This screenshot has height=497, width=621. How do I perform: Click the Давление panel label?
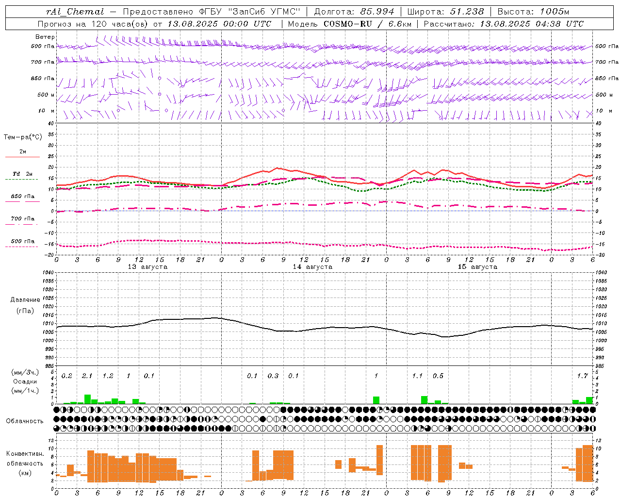25,300
